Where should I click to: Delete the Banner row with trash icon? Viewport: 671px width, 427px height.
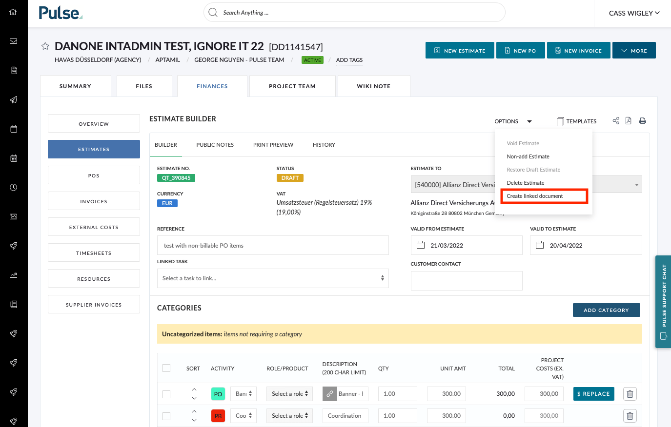pyautogui.click(x=630, y=394)
